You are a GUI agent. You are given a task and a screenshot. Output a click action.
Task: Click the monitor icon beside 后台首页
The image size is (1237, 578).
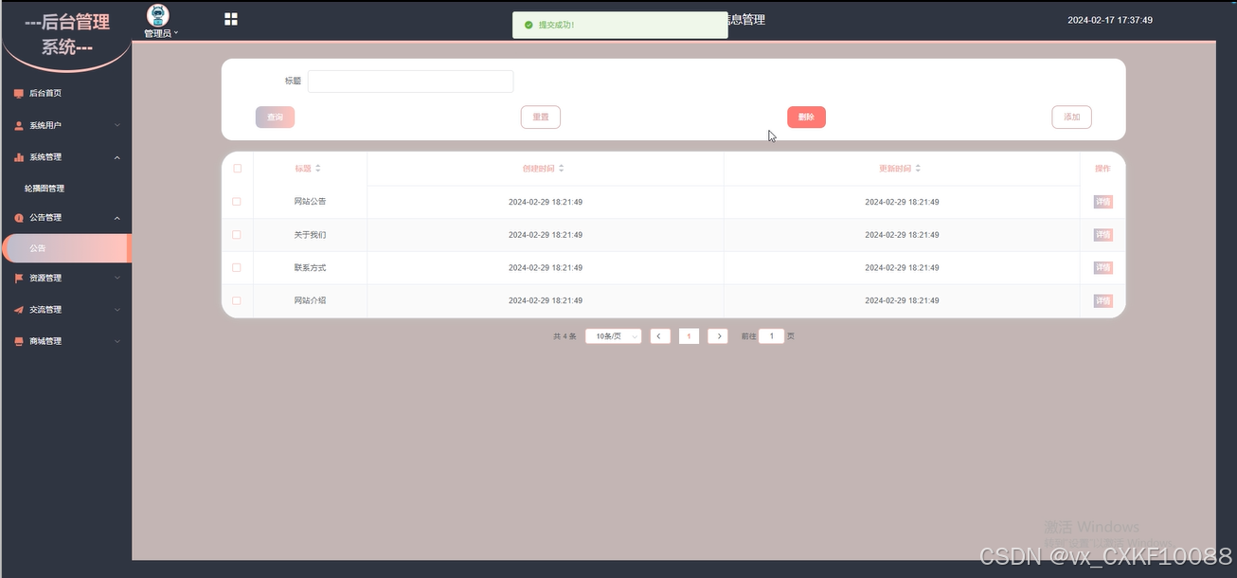coord(19,94)
